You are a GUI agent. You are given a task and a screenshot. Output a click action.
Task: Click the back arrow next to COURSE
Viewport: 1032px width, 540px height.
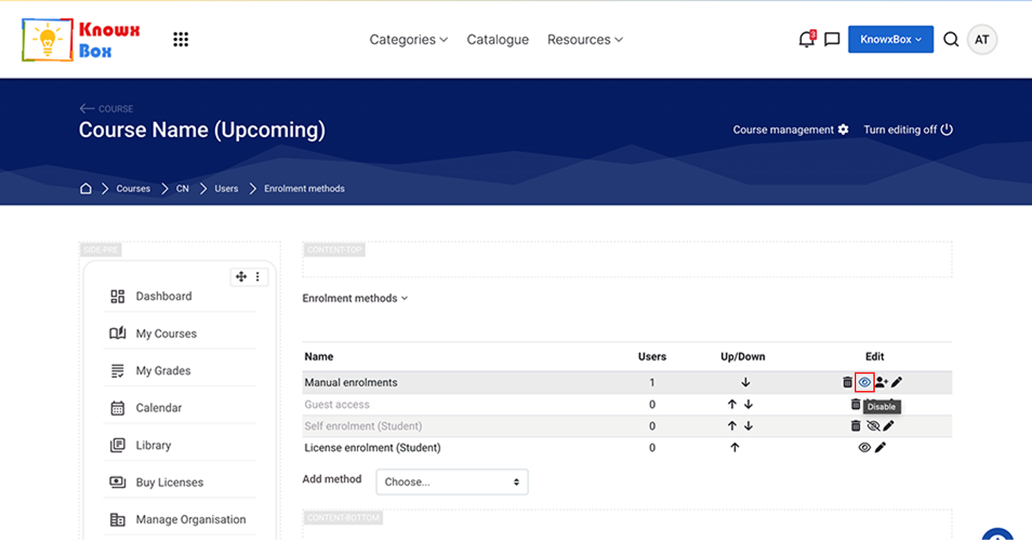coord(87,109)
